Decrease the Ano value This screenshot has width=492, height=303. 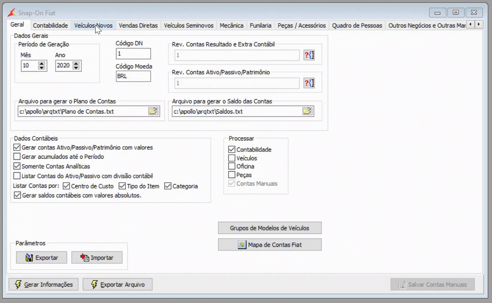(76, 68)
